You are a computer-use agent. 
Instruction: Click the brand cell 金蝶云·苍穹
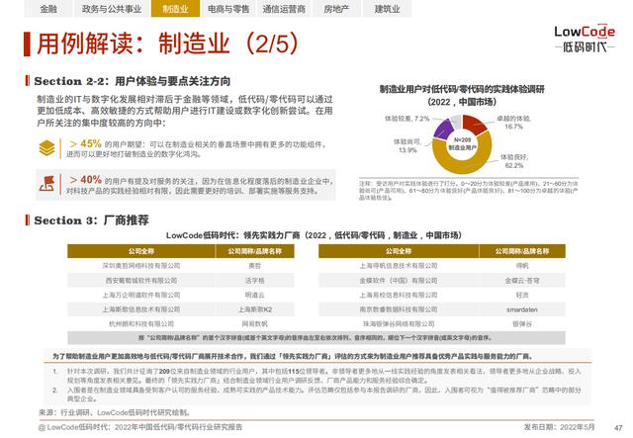pyautogui.click(x=522, y=280)
